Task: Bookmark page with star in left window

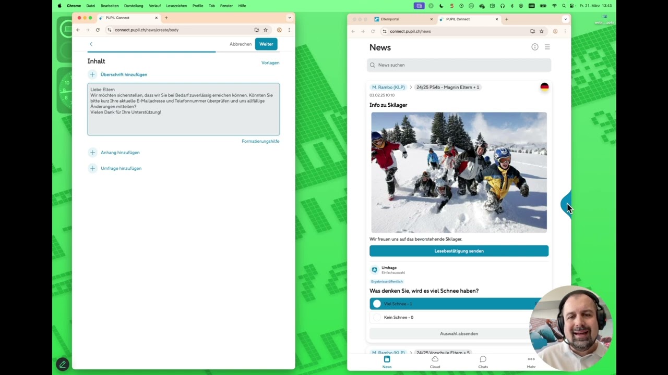Action: [x=266, y=30]
